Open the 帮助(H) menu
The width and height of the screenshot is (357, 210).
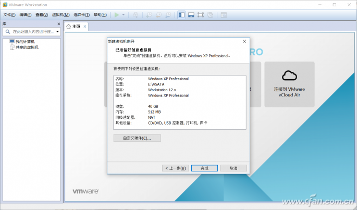click(100, 15)
